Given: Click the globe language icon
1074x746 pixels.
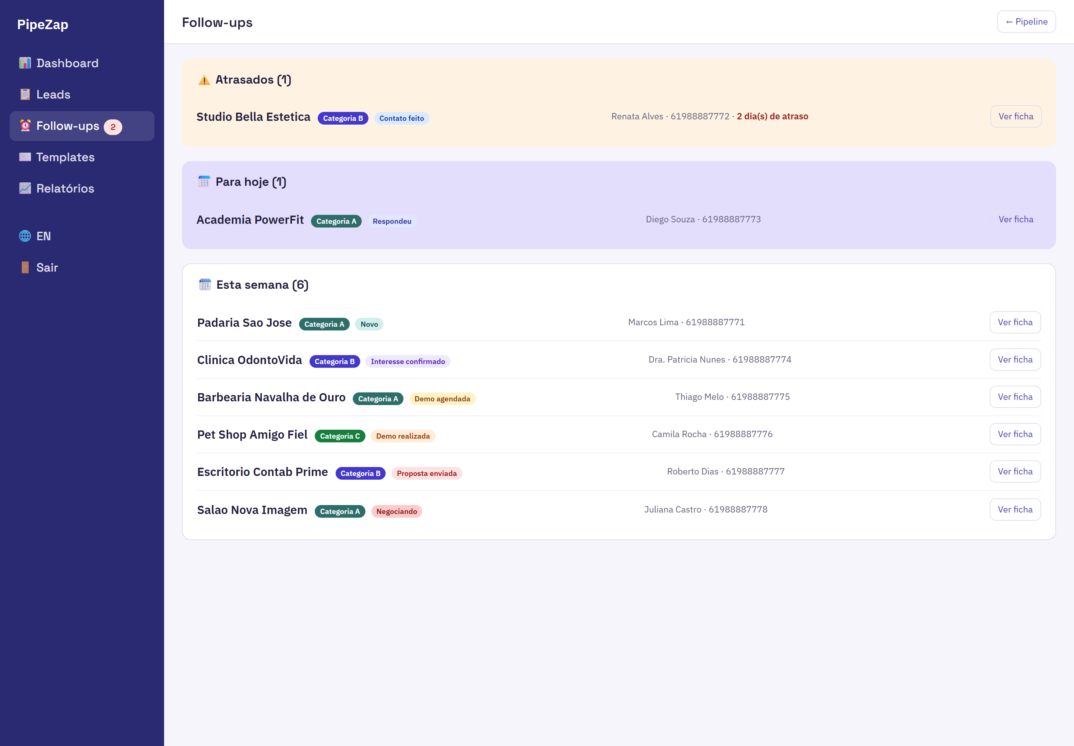Looking at the screenshot, I should point(25,236).
